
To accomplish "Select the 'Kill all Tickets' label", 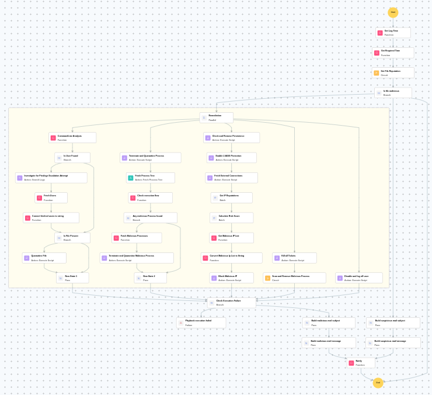I will 288,256.
